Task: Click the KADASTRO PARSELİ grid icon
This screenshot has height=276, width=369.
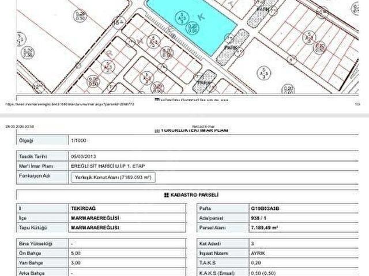Action: (167, 195)
